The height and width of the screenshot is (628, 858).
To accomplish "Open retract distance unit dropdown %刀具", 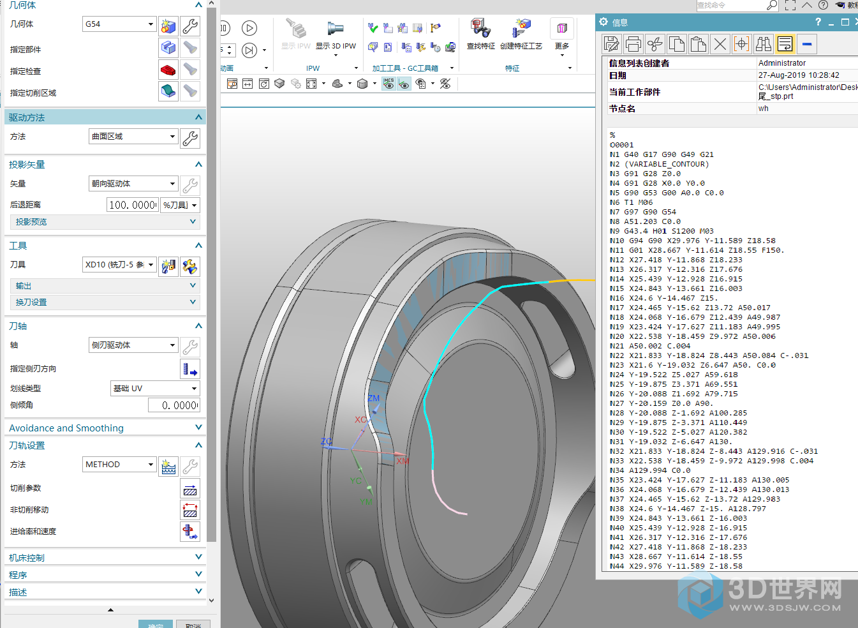I will pos(181,205).
